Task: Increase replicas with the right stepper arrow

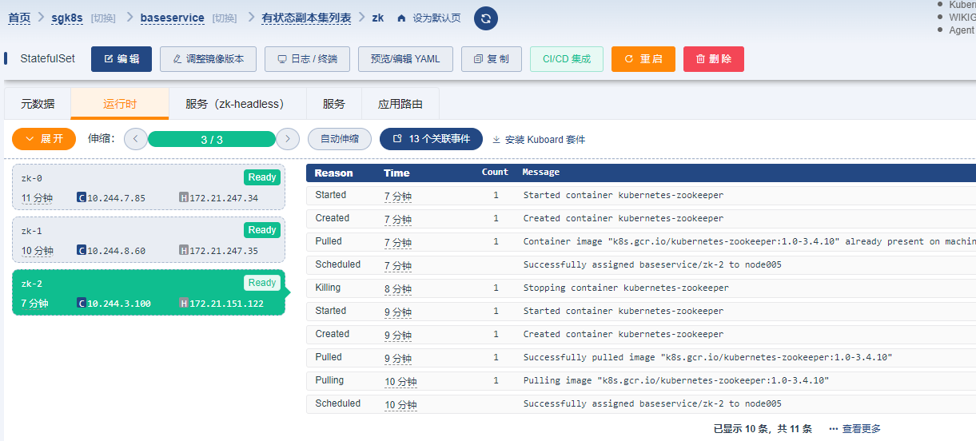Action: (288, 139)
